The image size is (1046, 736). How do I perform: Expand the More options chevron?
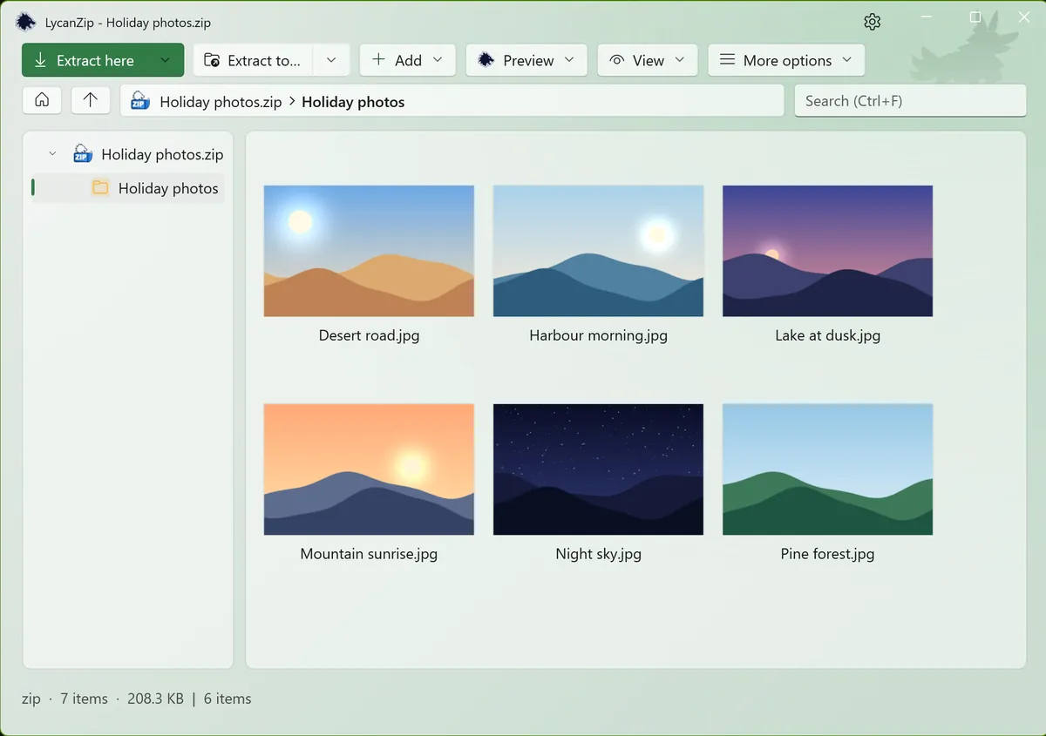847,60
